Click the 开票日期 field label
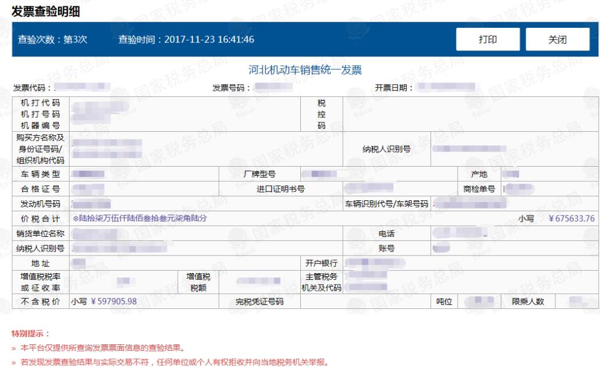The width and height of the screenshot is (600, 367). 394,88
